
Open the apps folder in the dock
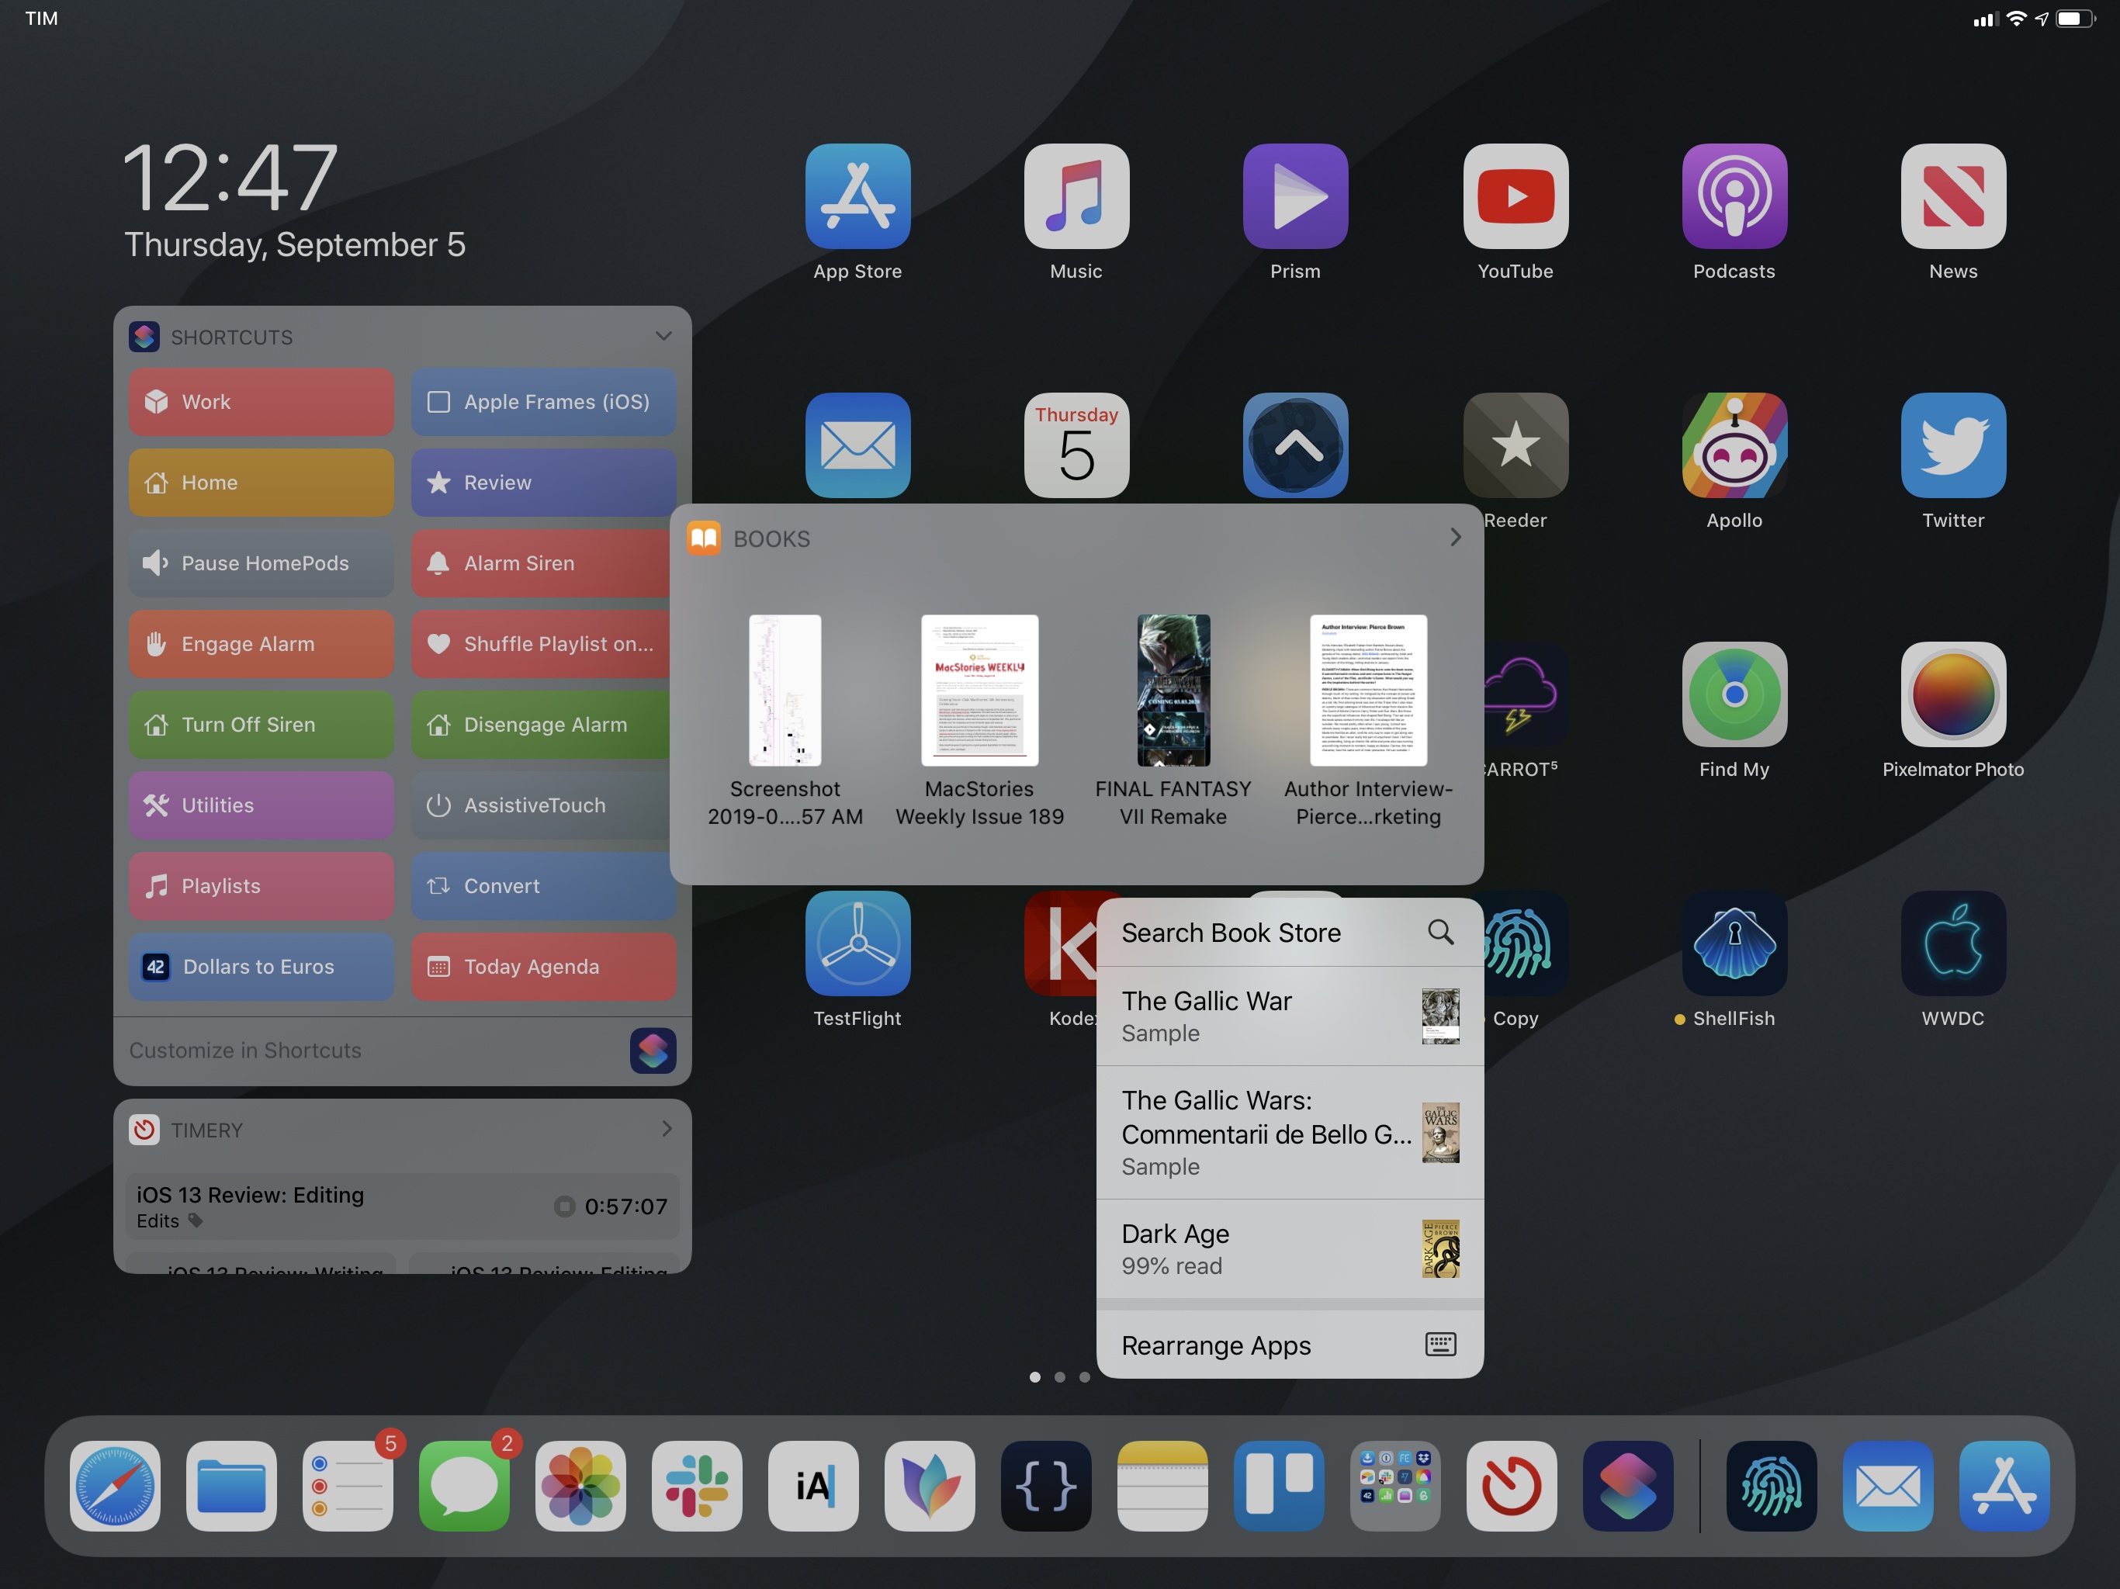coord(1395,1486)
